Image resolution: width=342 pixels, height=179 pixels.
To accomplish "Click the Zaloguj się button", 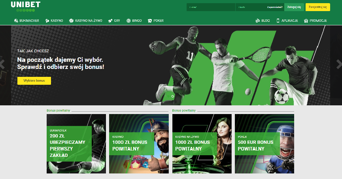I will (294, 7).
